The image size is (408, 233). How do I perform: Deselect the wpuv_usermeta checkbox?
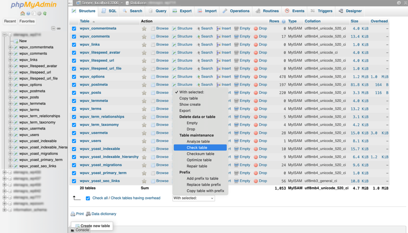[x=74, y=133]
